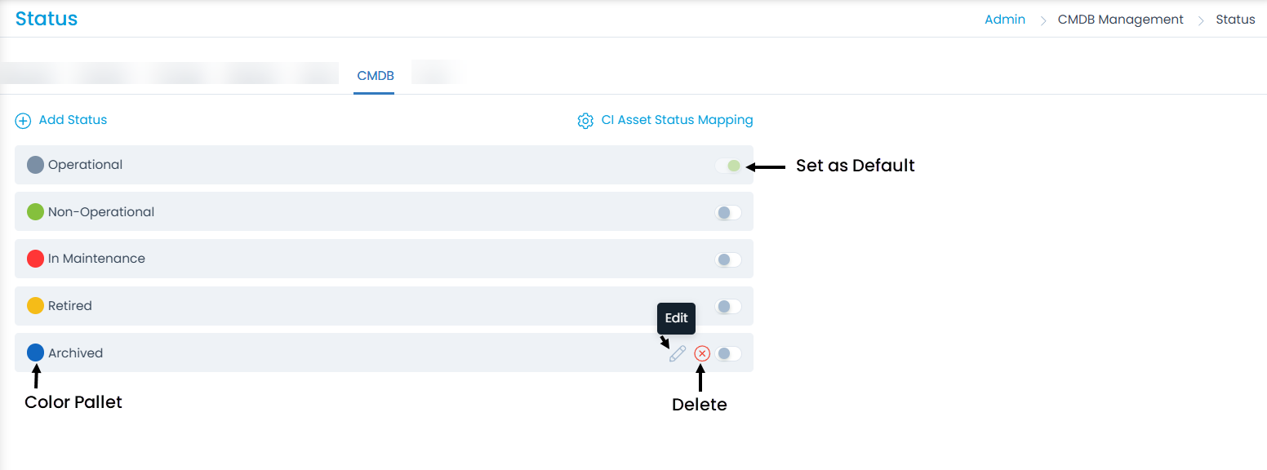
Task: Open the CI Asset Status Mapping link
Action: 677,120
